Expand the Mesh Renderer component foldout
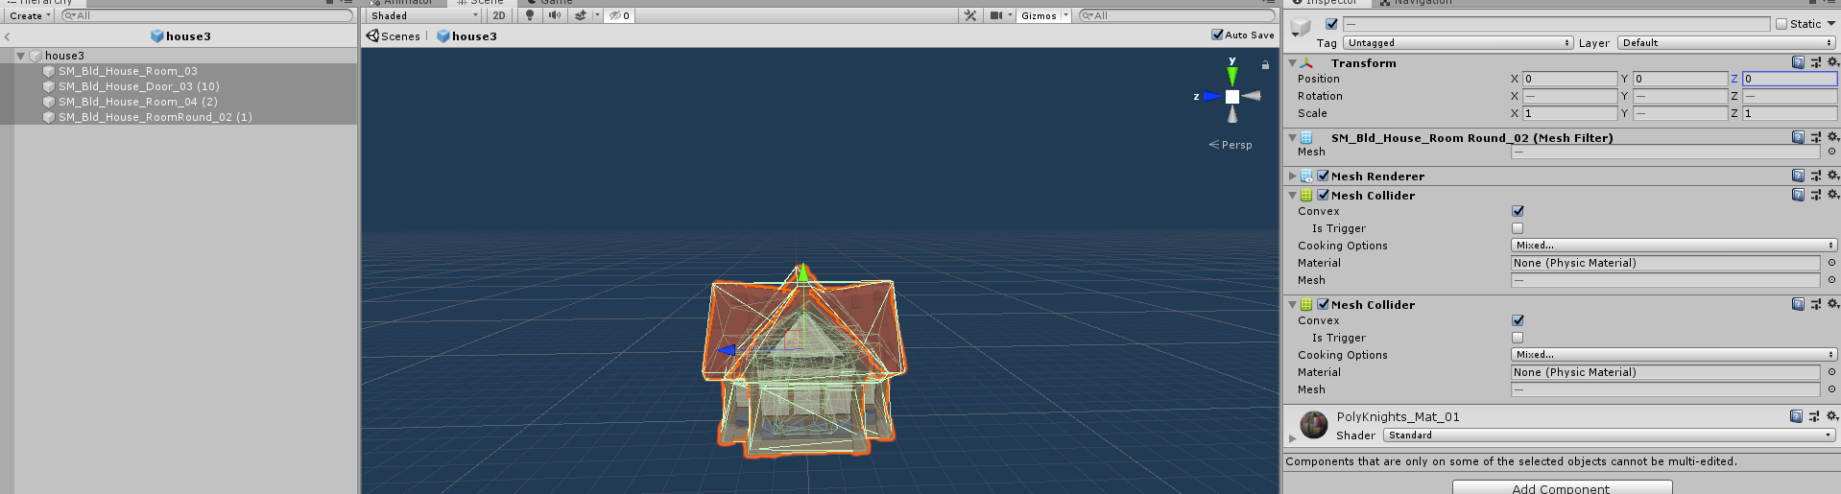The image size is (1841, 494). (1292, 176)
